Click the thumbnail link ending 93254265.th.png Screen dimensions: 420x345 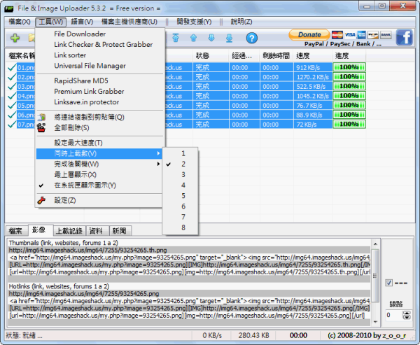(88, 251)
